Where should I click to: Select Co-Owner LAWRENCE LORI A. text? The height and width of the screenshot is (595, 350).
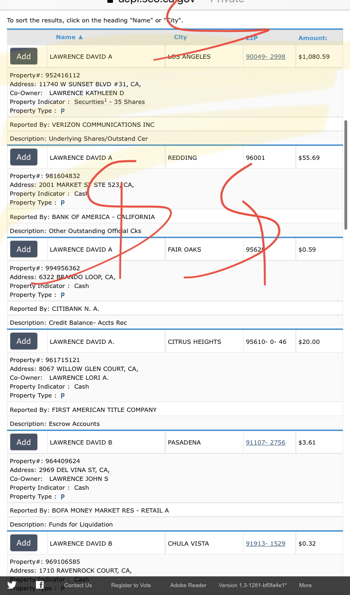click(x=79, y=378)
